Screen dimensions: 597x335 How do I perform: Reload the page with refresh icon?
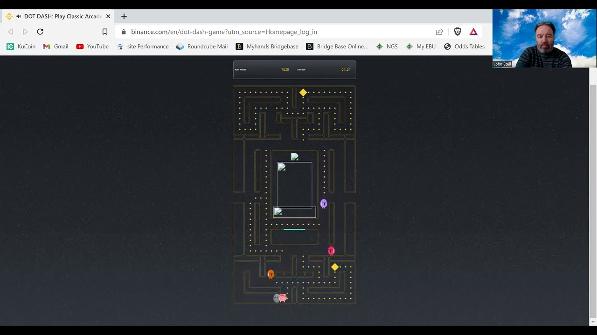tap(40, 32)
